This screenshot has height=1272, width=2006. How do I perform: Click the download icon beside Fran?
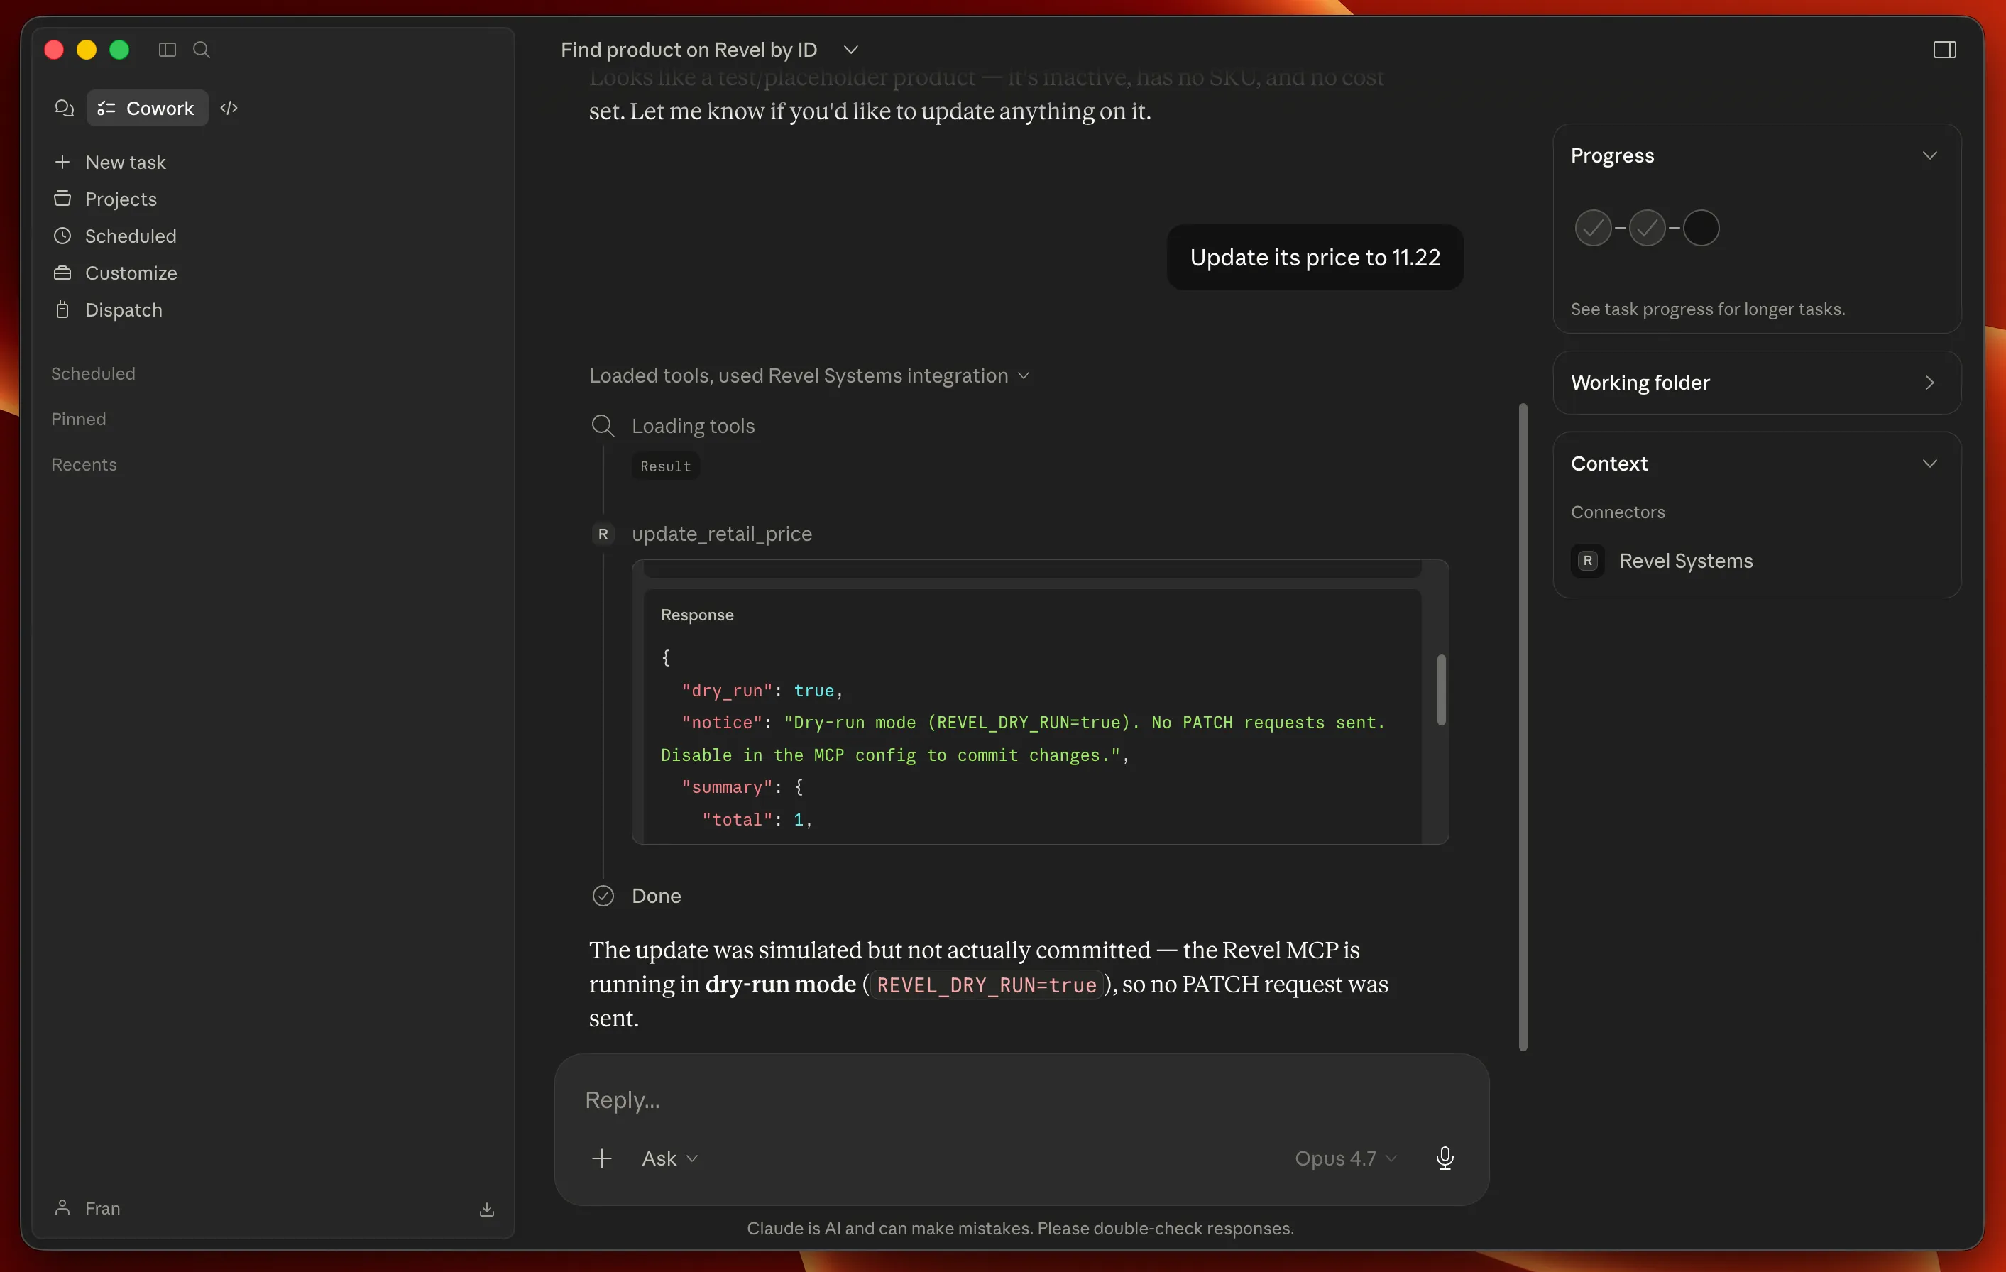[x=488, y=1210]
